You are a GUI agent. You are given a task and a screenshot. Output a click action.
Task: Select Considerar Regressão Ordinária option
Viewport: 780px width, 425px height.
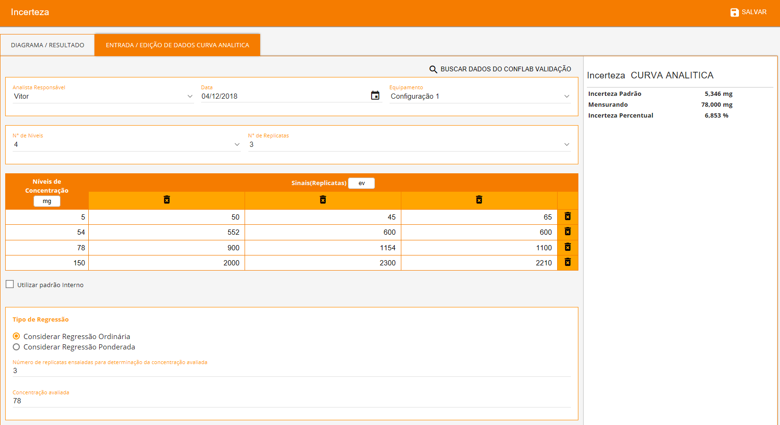coord(17,336)
